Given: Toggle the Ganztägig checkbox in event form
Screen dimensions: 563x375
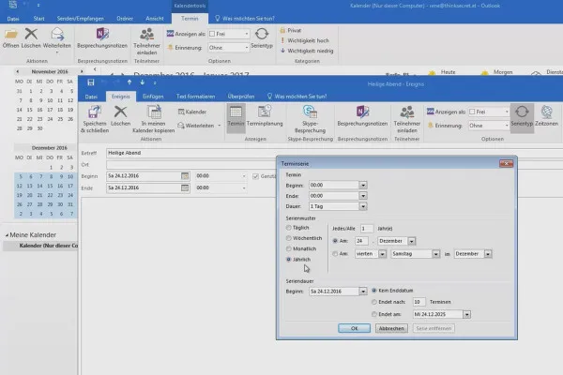Looking at the screenshot, I should pyautogui.click(x=255, y=176).
